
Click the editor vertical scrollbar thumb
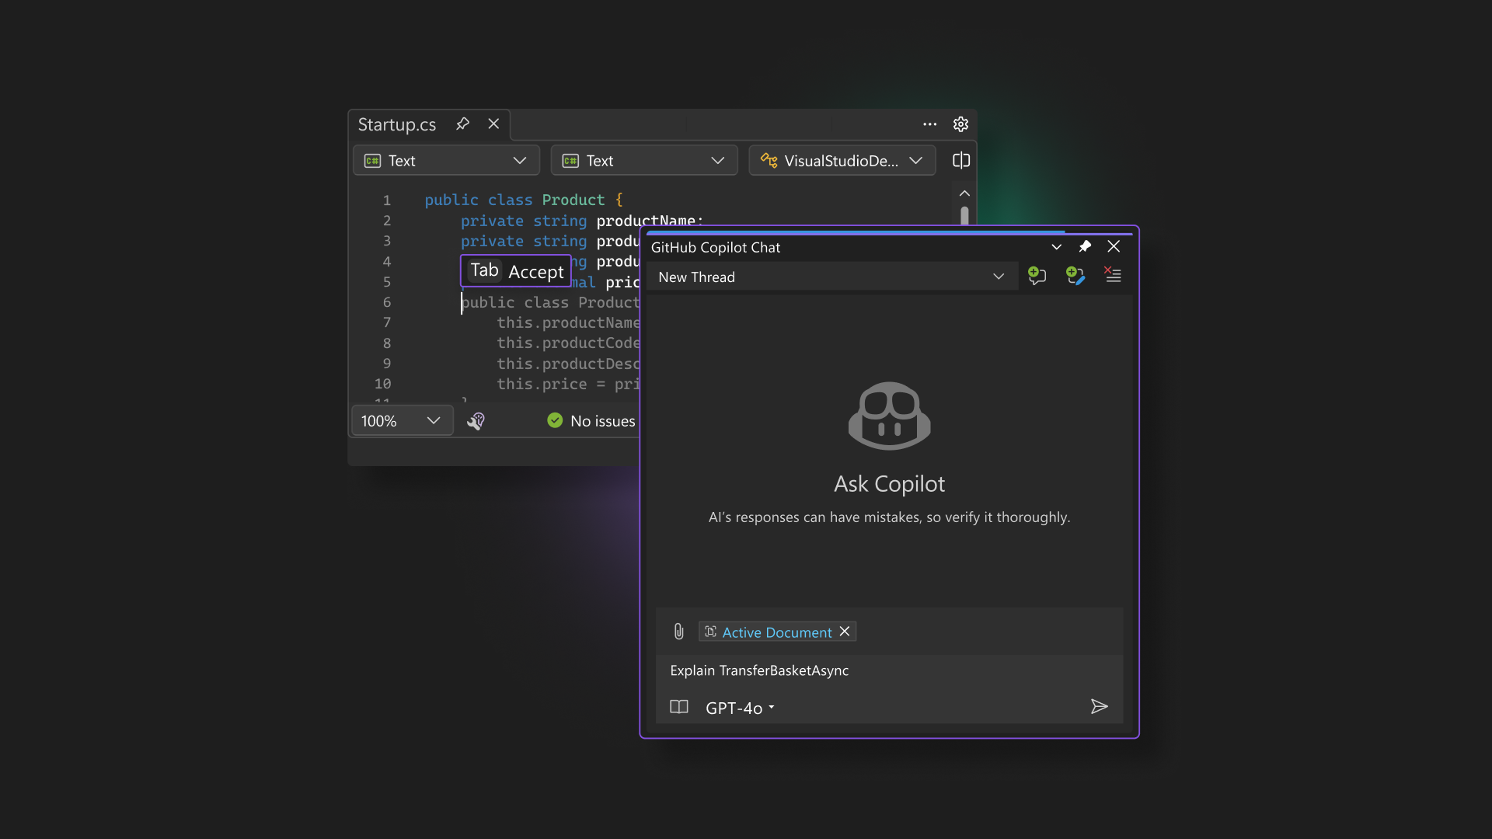pyautogui.click(x=964, y=215)
